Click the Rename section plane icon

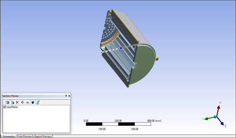pyautogui.click(x=23, y=102)
